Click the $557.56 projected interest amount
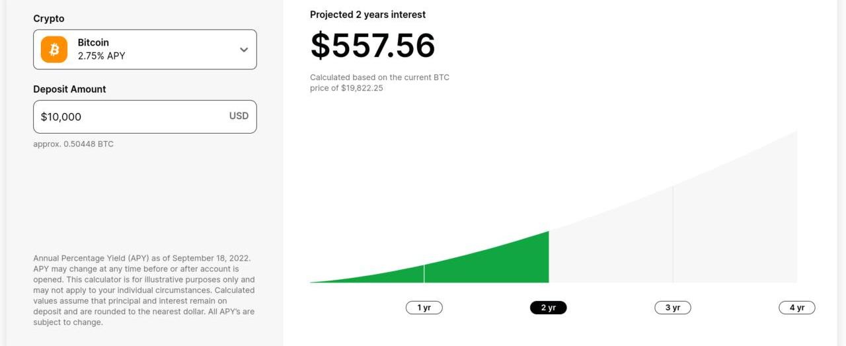Viewport: 846px width, 346px height. [x=373, y=46]
